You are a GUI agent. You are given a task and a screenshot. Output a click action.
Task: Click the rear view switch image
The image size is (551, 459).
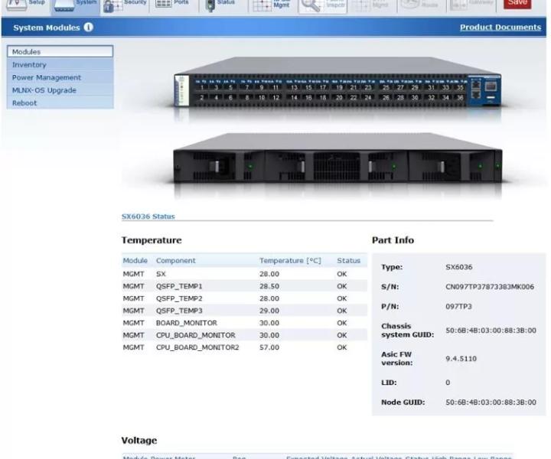tap(337, 158)
